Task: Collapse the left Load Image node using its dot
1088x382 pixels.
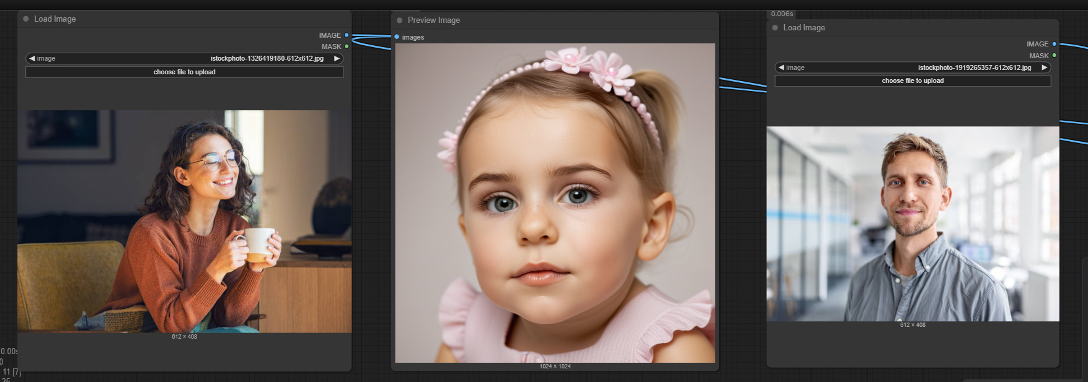Action: (x=26, y=19)
